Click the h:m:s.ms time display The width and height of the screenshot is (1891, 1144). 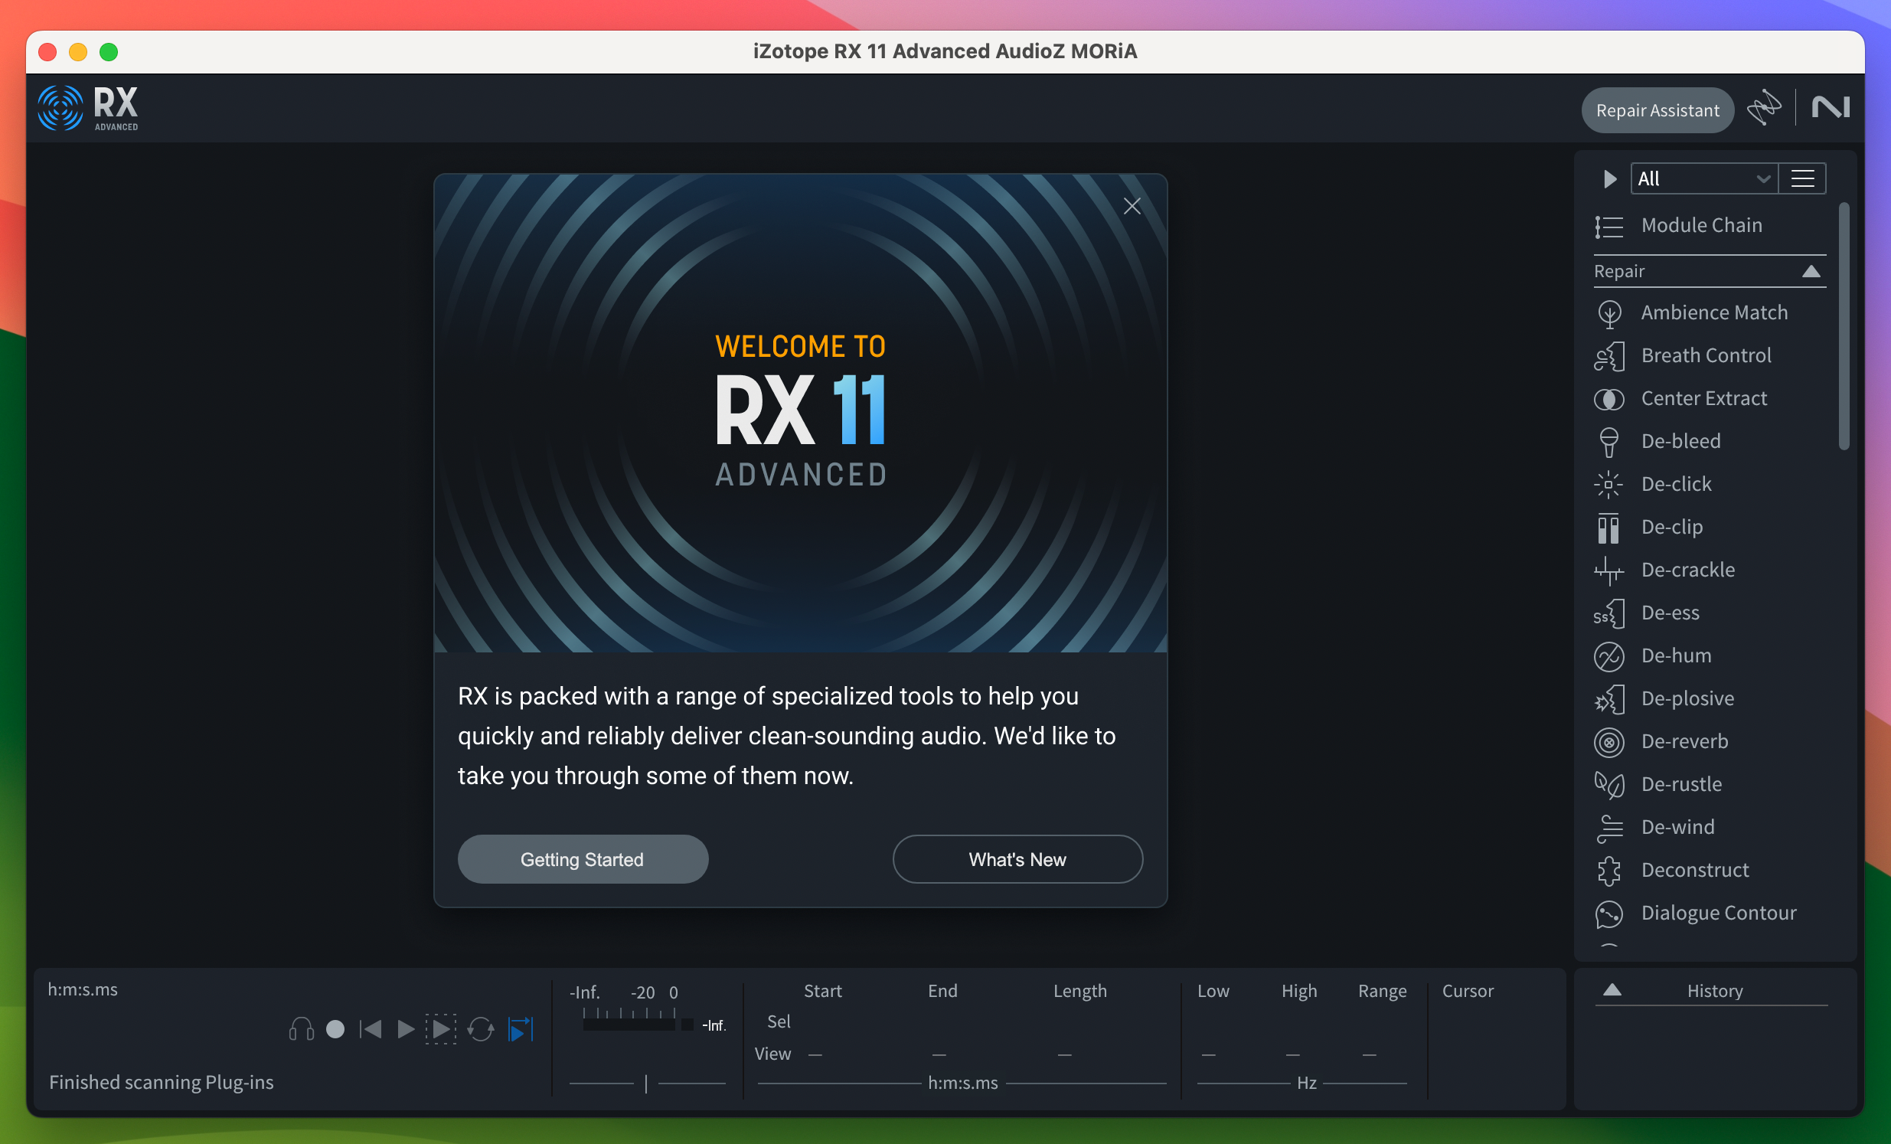tap(83, 989)
